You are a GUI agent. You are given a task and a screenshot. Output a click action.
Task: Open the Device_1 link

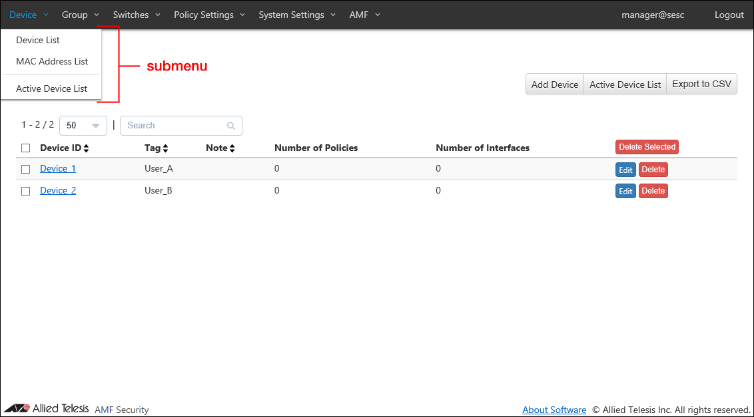click(58, 169)
